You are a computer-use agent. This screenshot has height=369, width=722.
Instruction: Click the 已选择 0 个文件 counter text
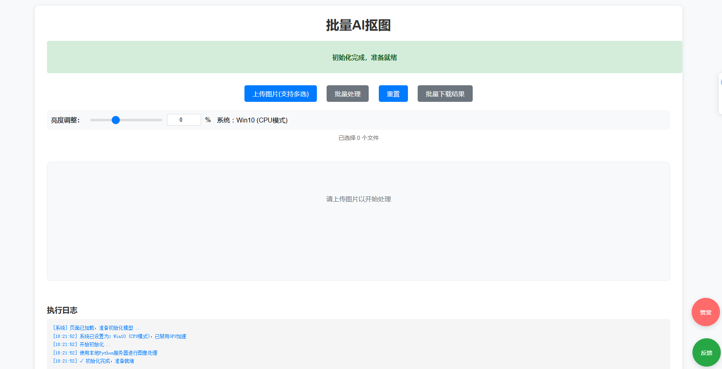click(359, 138)
